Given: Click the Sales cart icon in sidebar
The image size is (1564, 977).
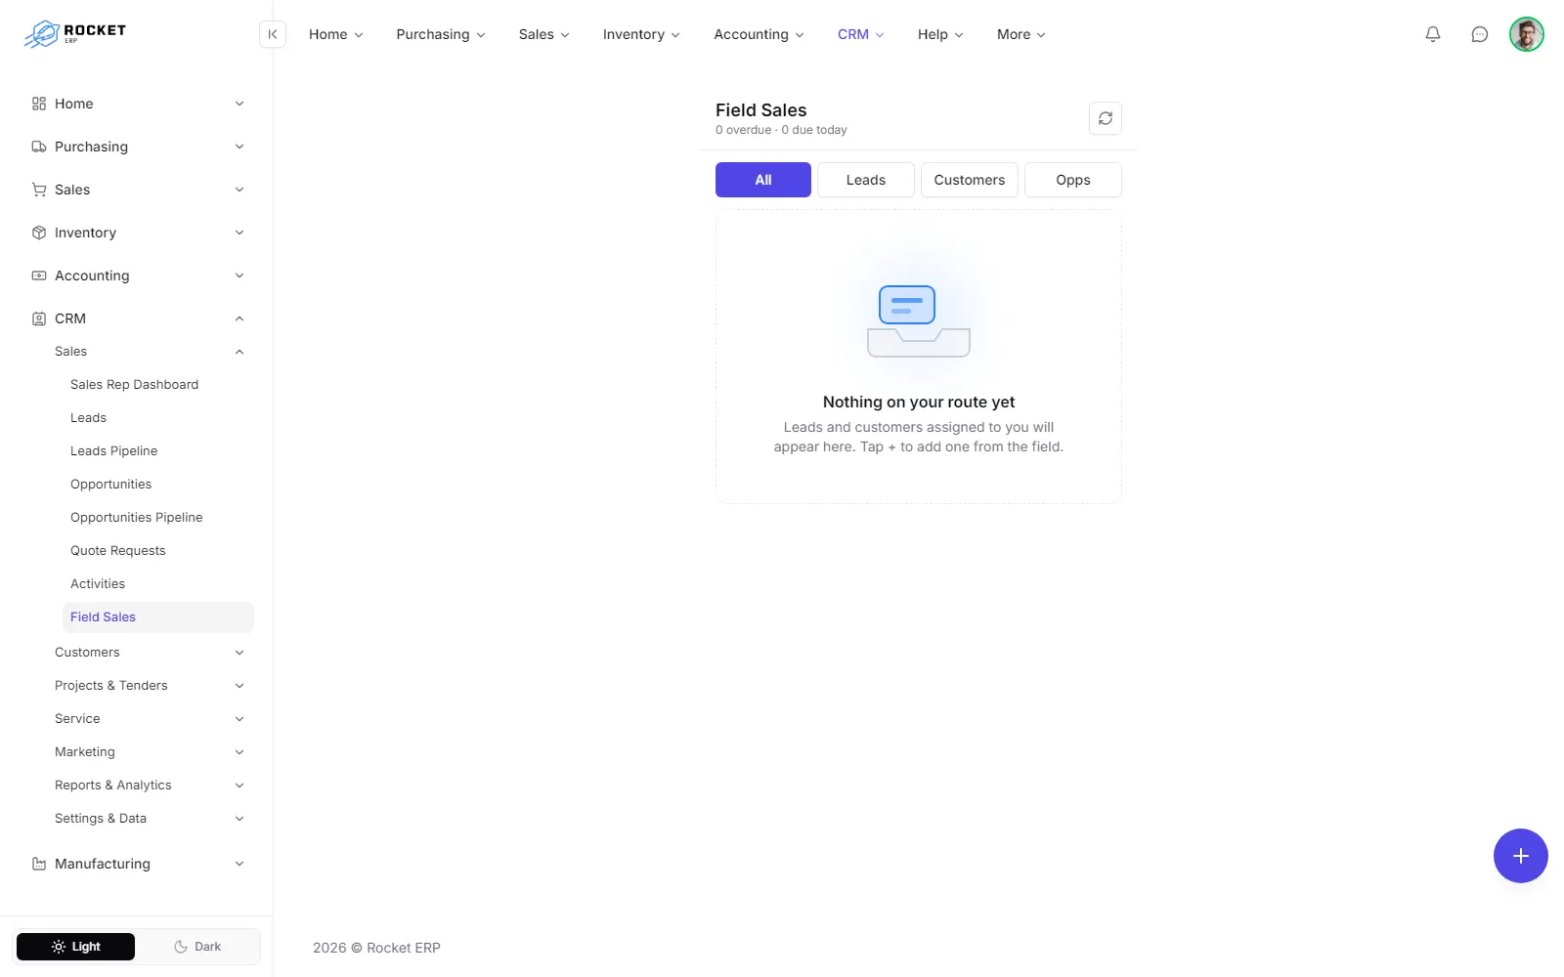Looking at the screenshot, I should point(39,190).
